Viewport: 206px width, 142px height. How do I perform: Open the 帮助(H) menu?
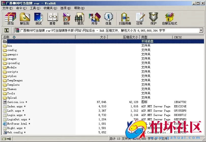79,8
